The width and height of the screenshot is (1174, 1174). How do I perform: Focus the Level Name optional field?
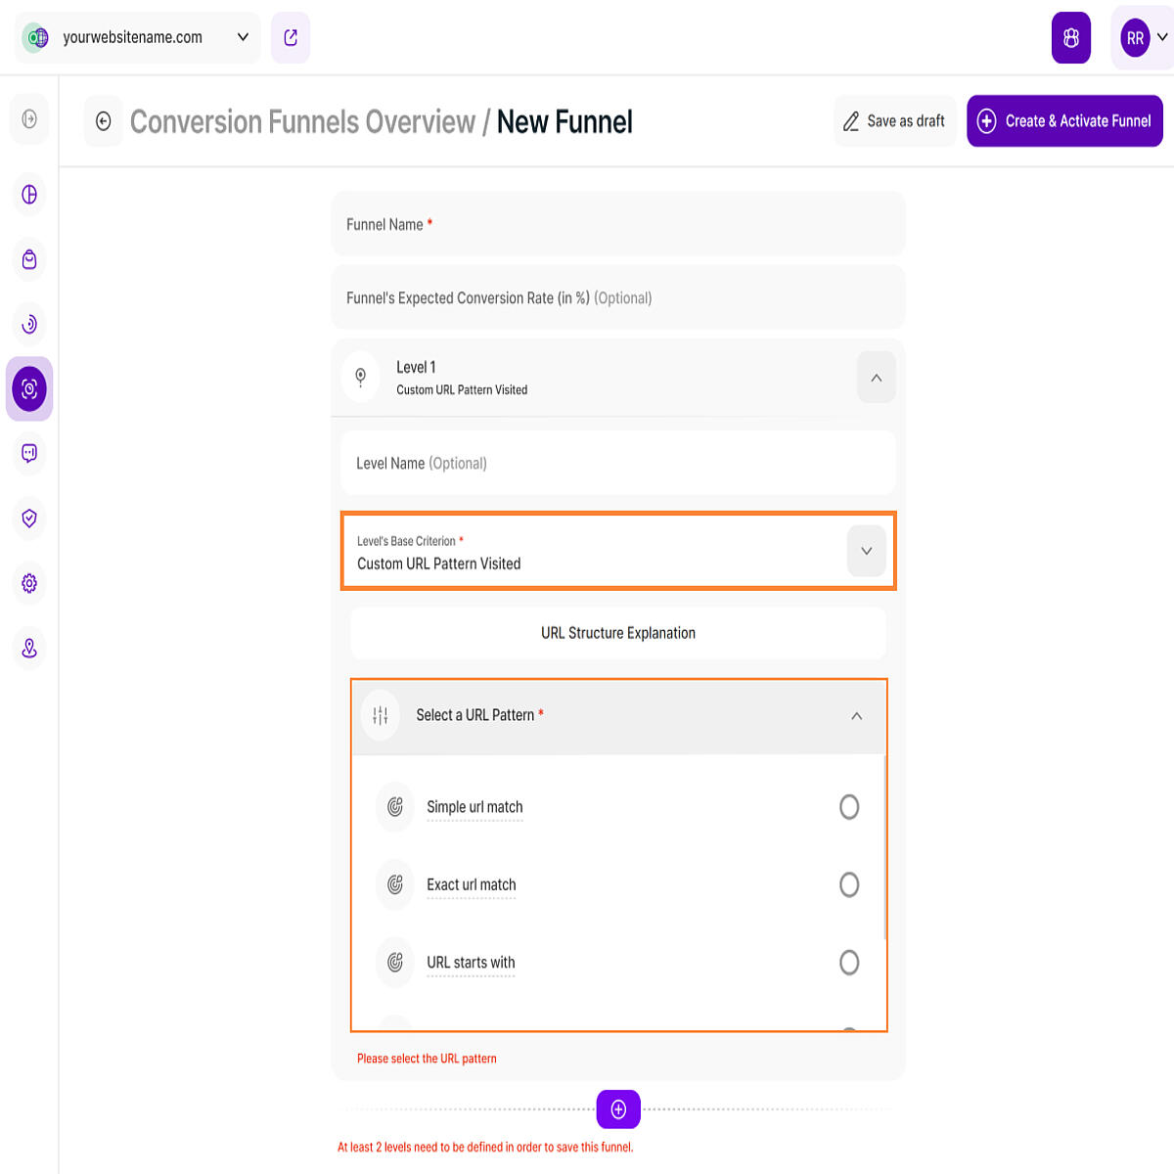618,463
